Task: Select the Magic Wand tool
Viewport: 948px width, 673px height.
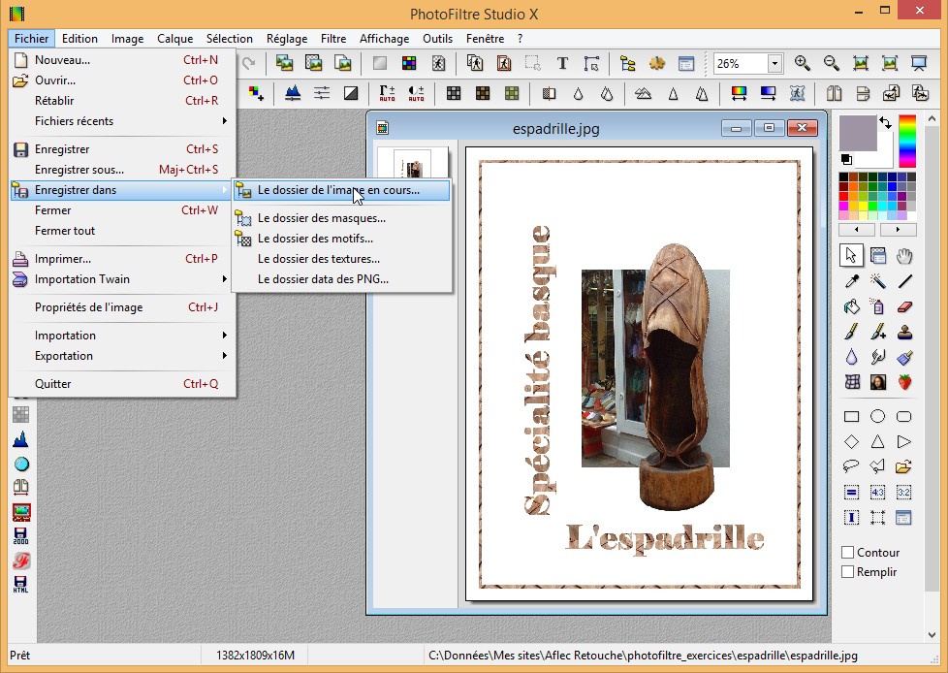Action: click(878, 281)
